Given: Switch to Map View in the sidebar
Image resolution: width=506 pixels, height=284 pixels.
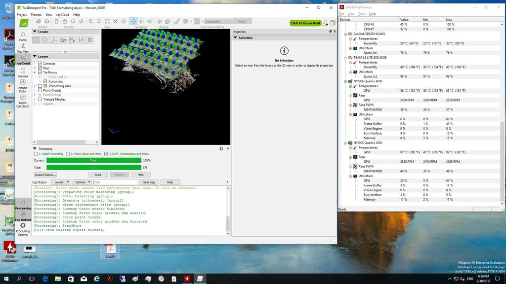Looking at the screenshot, I should click(x=23, y=48).
